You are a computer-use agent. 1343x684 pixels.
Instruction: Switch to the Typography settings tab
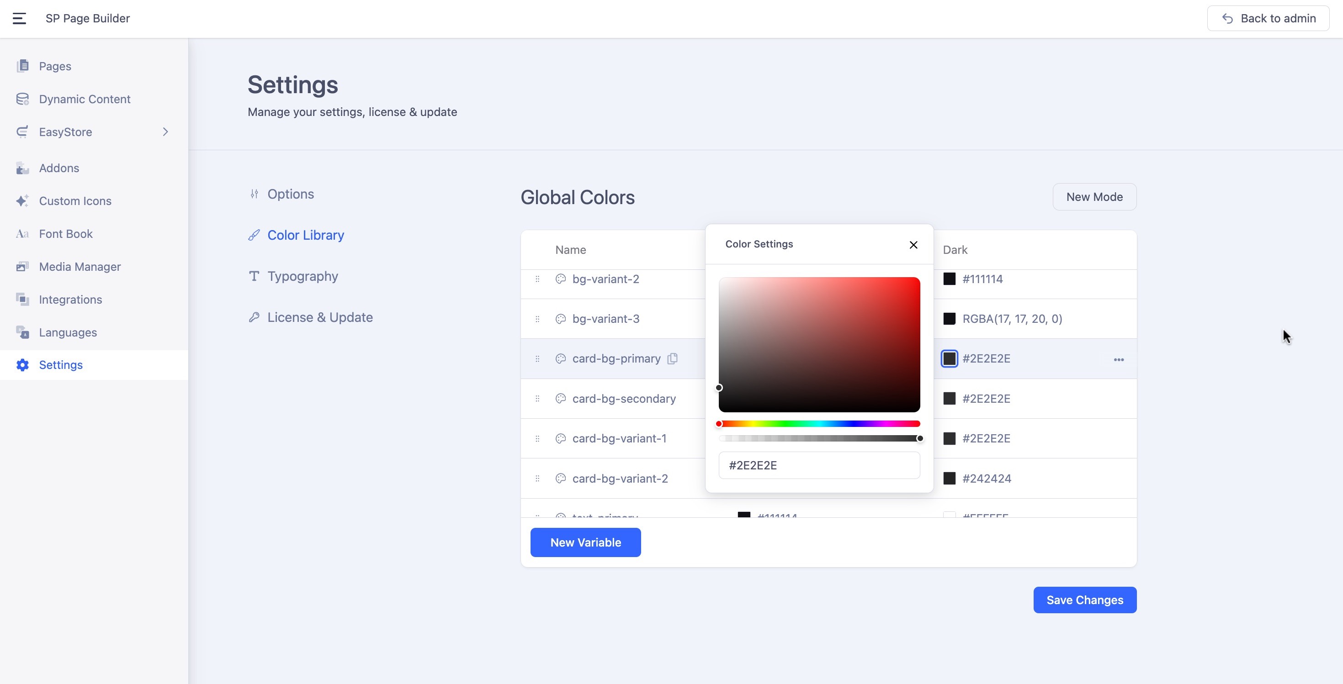303,276
